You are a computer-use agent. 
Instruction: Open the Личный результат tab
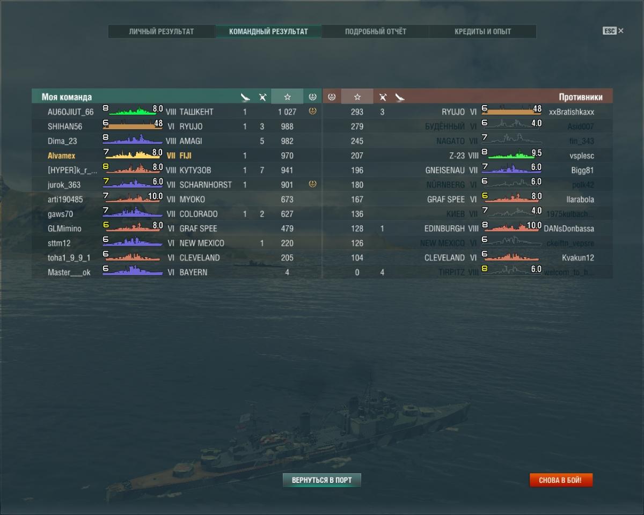162,32
